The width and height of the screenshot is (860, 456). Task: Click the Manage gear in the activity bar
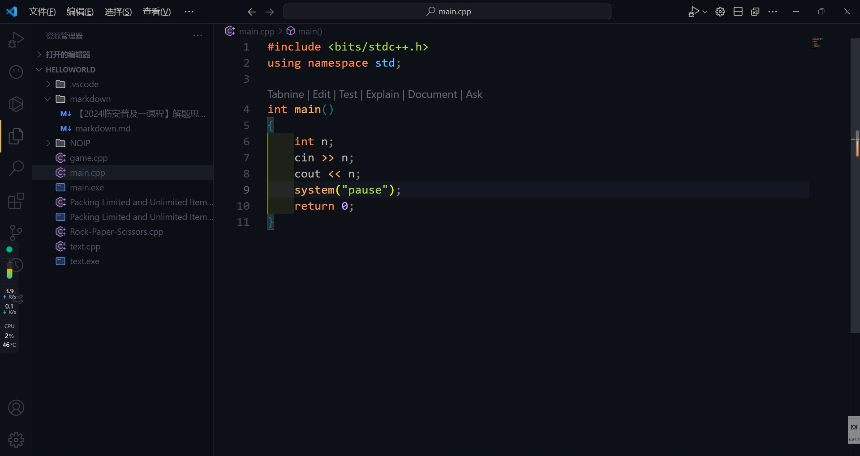pos(16,440)
